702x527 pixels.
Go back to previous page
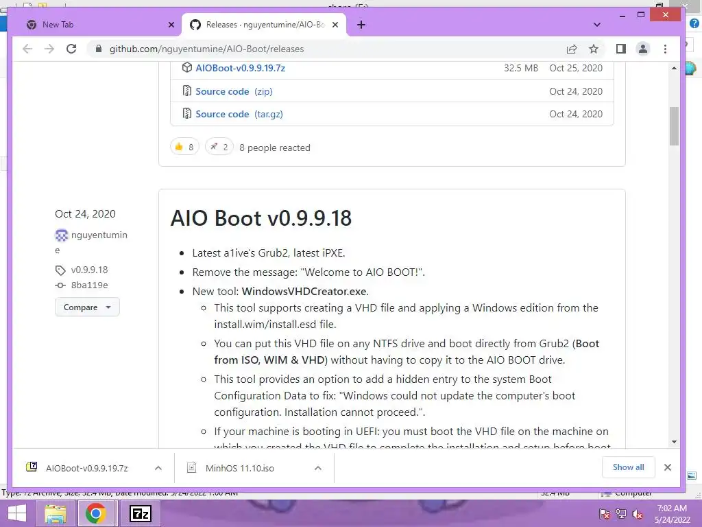(x=27, y=49)
